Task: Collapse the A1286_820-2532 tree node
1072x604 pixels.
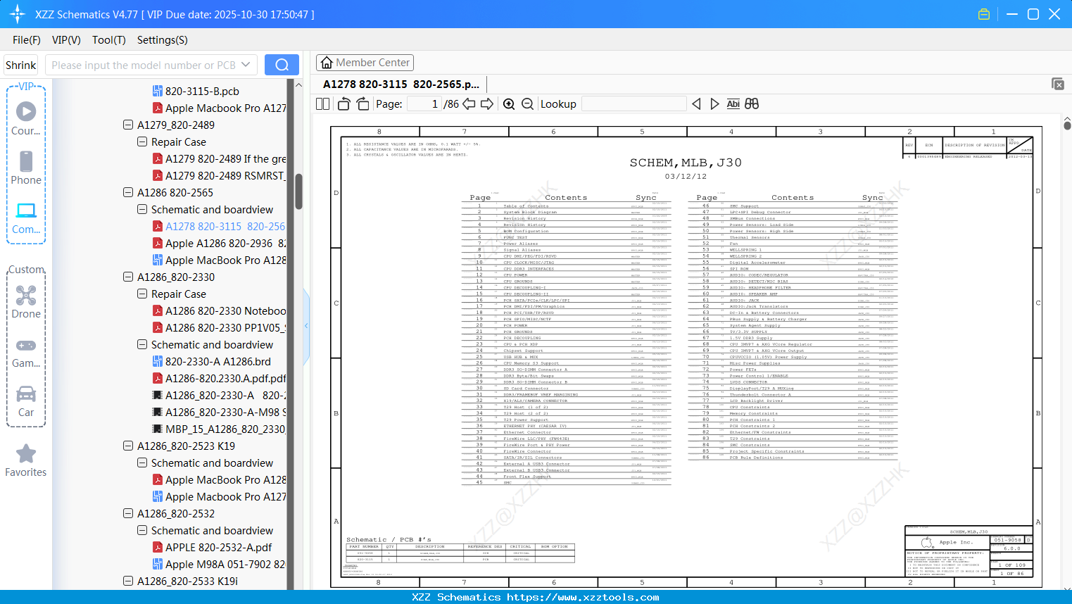Action: [128, 513]
